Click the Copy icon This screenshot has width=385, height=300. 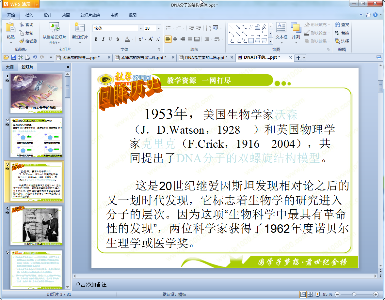pyautogui.click(x=22, y=33)
